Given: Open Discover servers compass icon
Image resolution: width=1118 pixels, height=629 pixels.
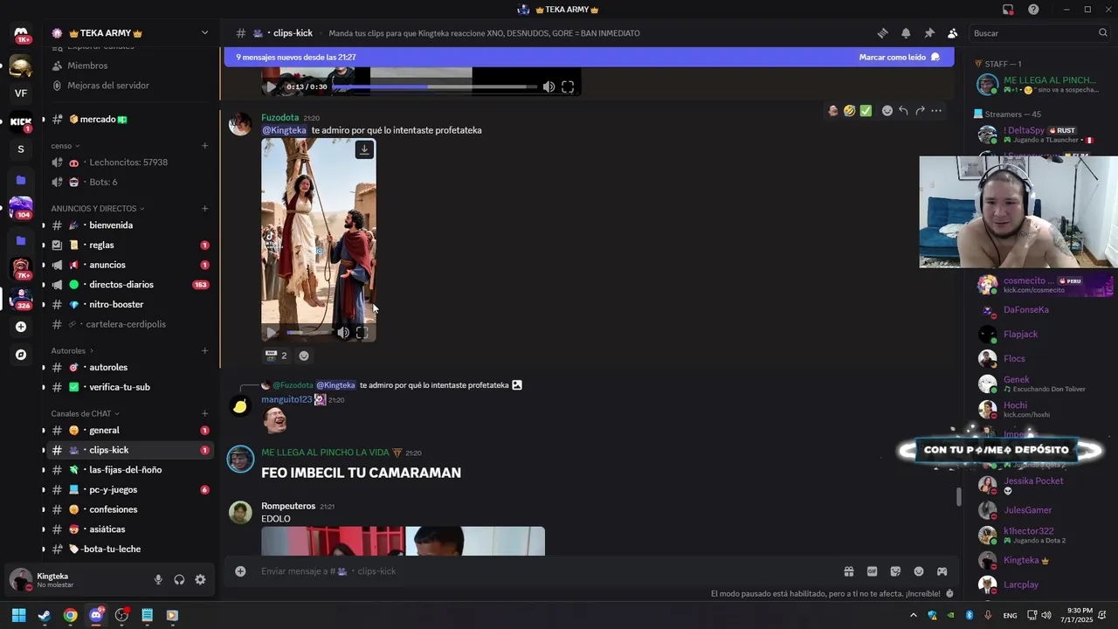Looking at the screenshot, I should (21, 355).
